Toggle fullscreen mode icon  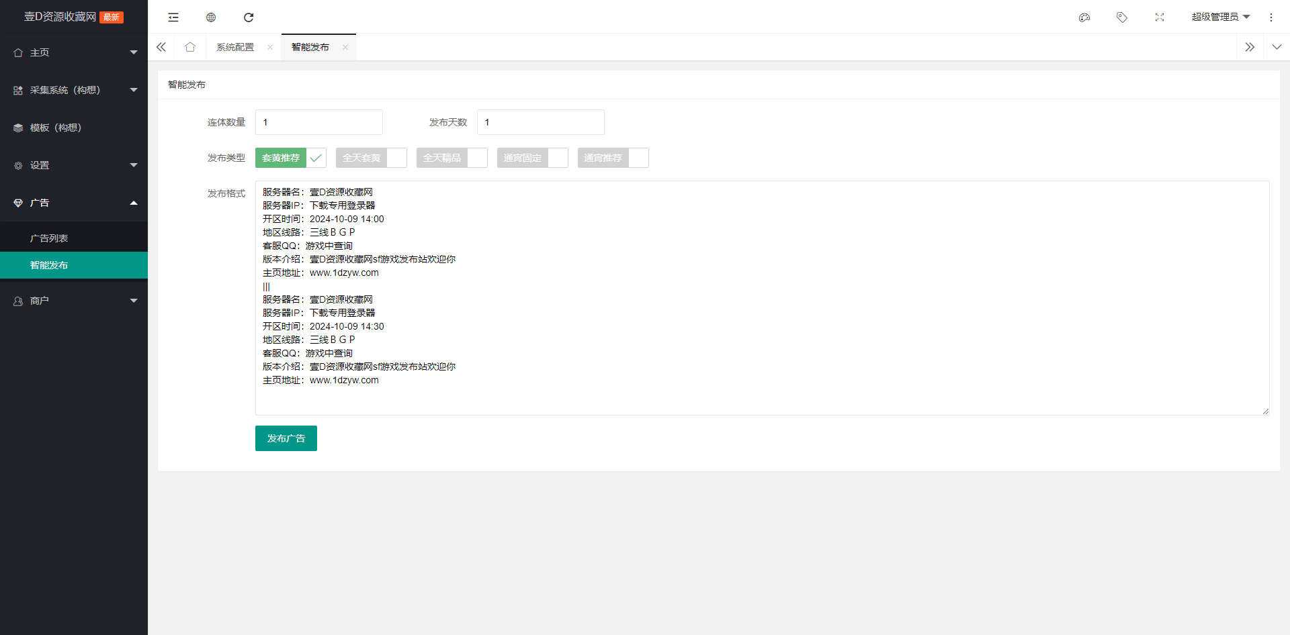[1160, 17]
